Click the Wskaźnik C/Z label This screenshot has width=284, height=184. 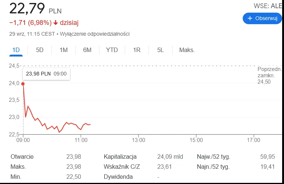(122, 167)
